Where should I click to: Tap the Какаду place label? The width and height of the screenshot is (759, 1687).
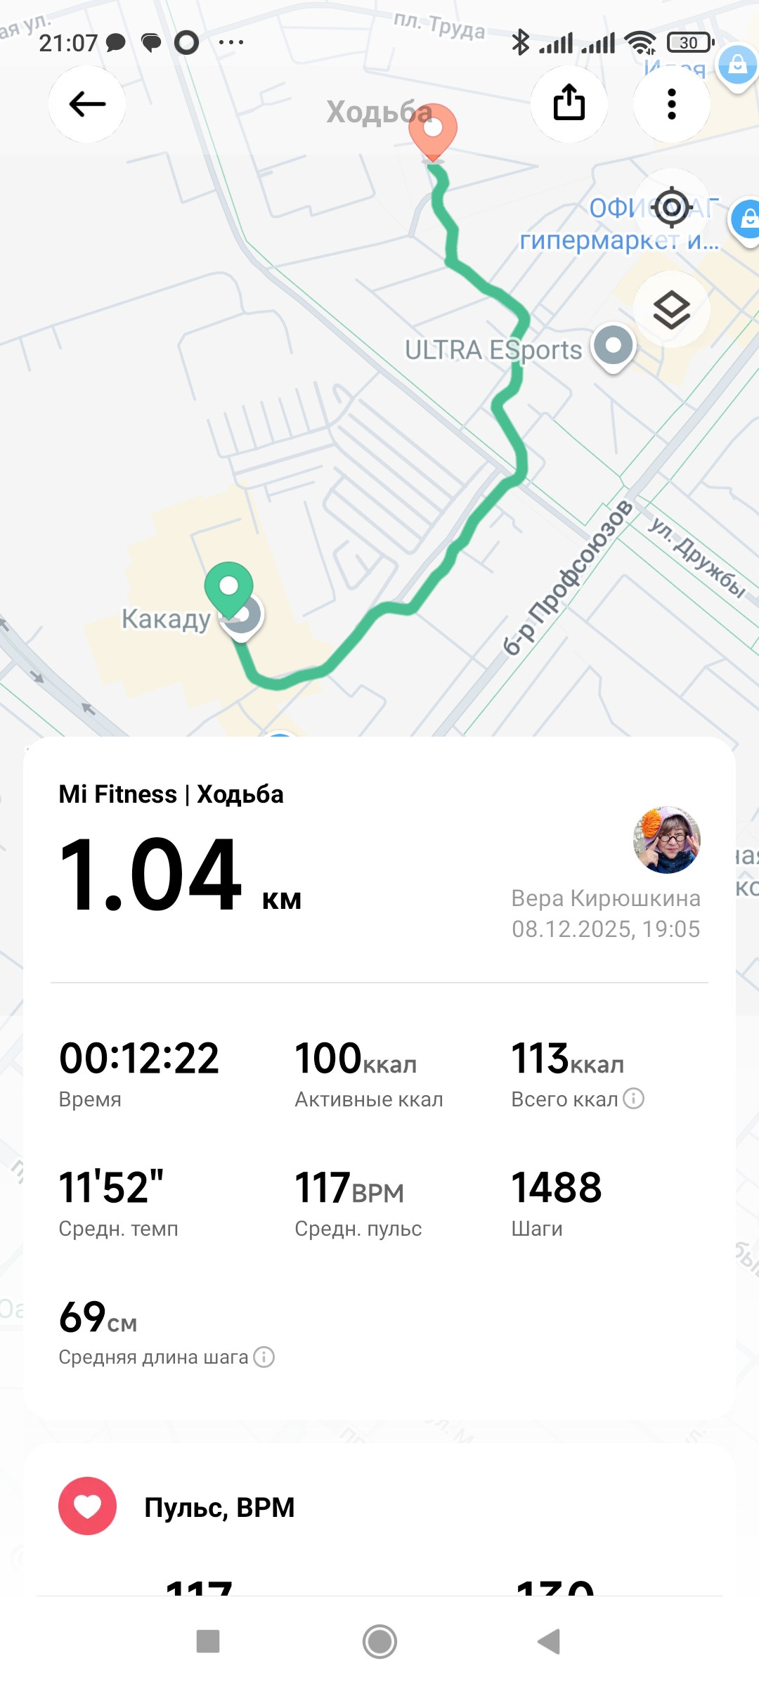click(x=166, y=619)
